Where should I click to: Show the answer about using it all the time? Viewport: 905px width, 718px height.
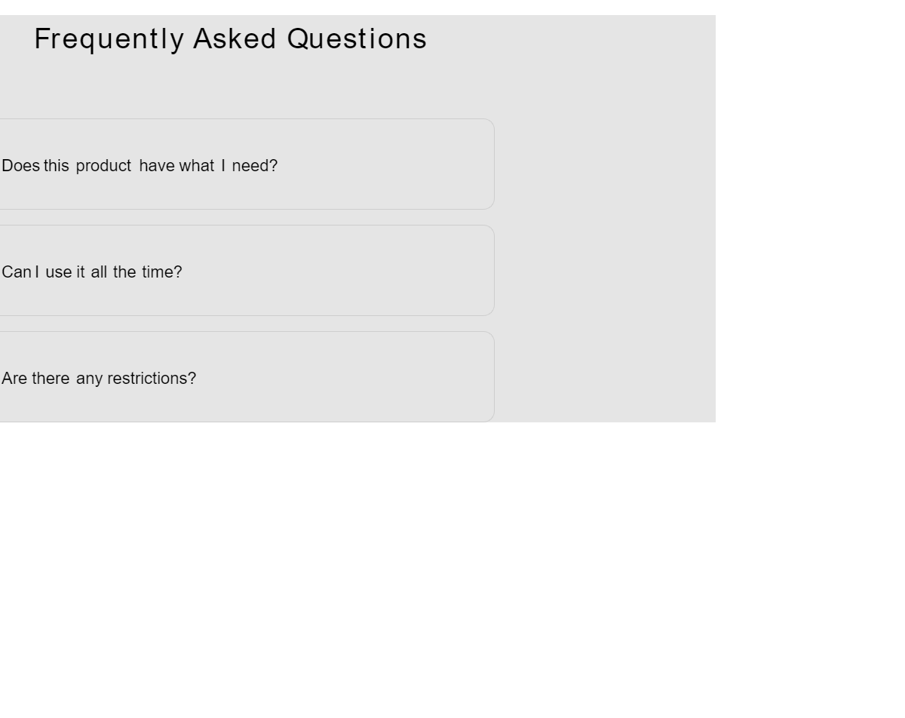click(x=92, y=272)
